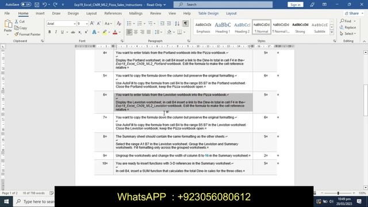Switch to the Design tab
This screenshot has height=207, width=368.
(73, 13)
